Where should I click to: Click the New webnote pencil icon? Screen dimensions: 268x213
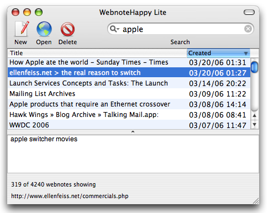click(x=22, y=29)
